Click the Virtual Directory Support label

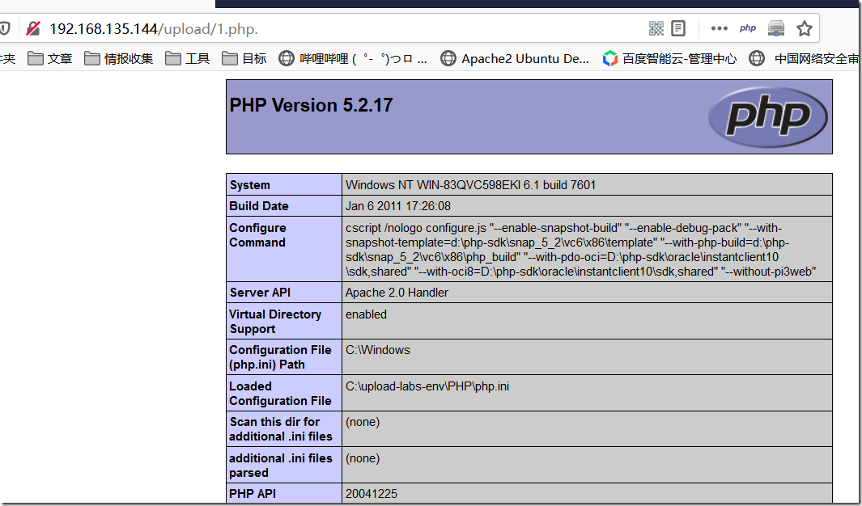coord(275,322)
